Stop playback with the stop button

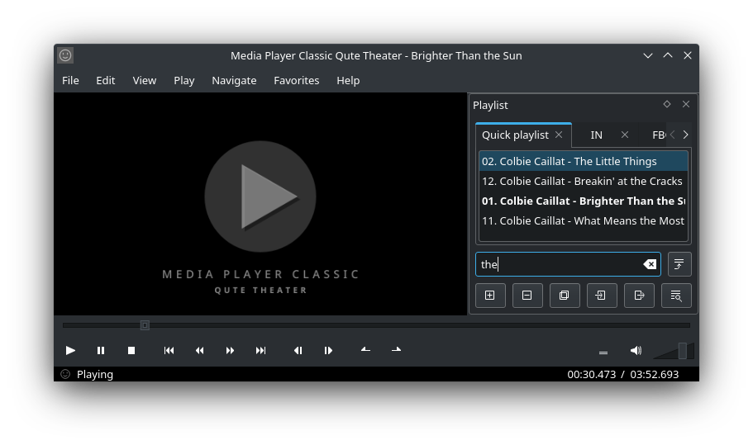click(131, 350)
